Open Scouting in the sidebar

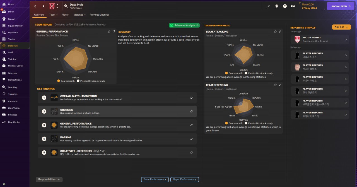click(x=12, y=87)
